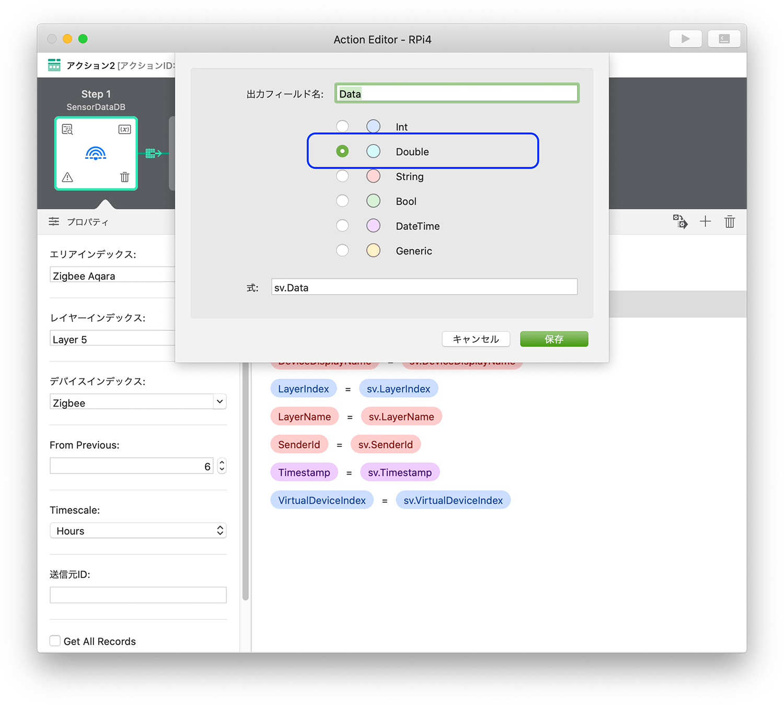Select the Double type radio button
This screenshot has height=705, width=784.
(x=342, y=151)
